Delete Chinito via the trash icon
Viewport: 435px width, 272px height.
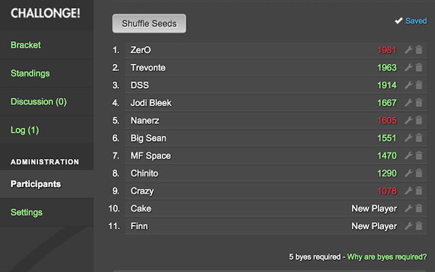point(419,173)
